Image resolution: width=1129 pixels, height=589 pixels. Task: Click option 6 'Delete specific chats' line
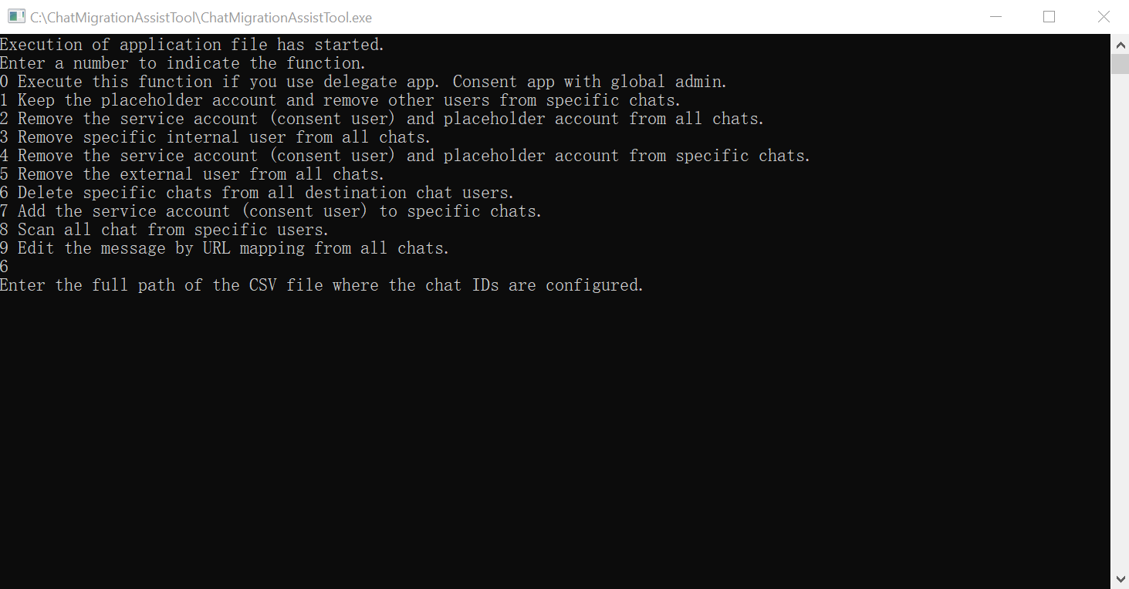pos(257,193)
